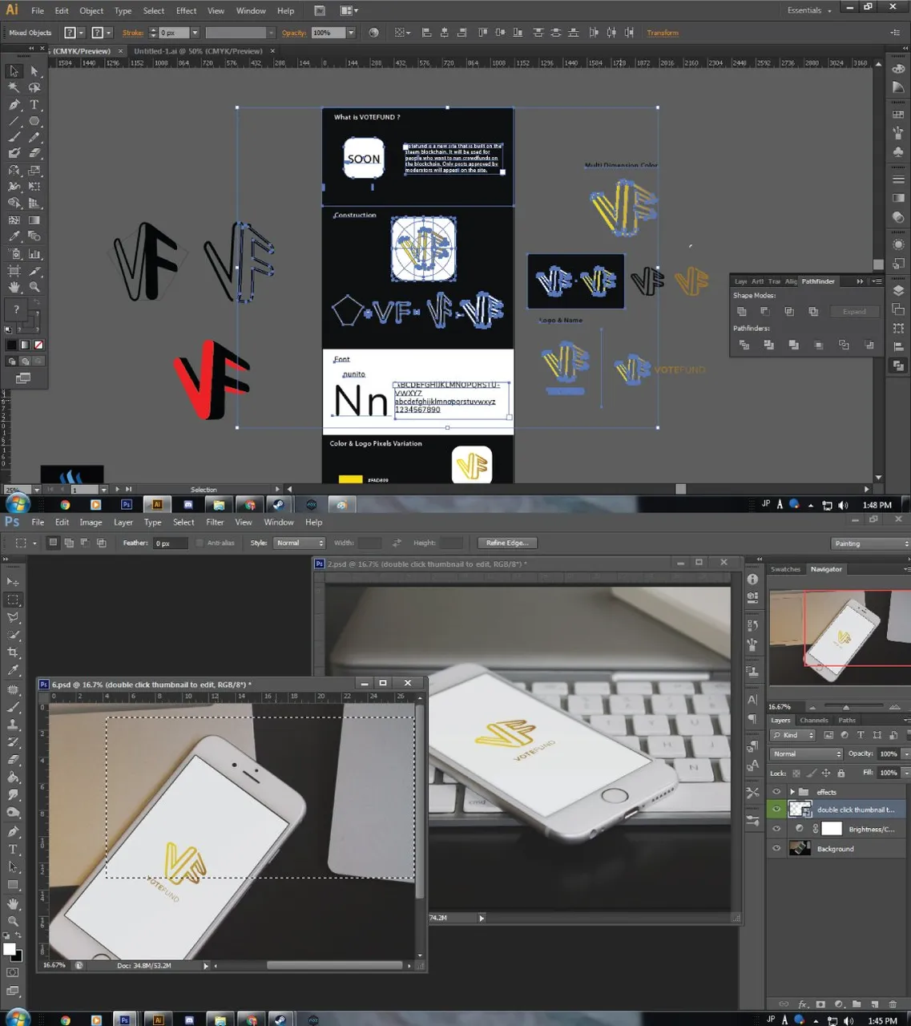Expand the effects layer group
The width and height of the screenshot is (911, 1026).
tap(792, 792)
